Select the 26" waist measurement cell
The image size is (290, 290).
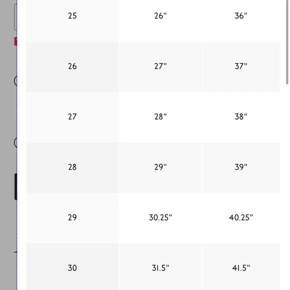pos(160,16)
